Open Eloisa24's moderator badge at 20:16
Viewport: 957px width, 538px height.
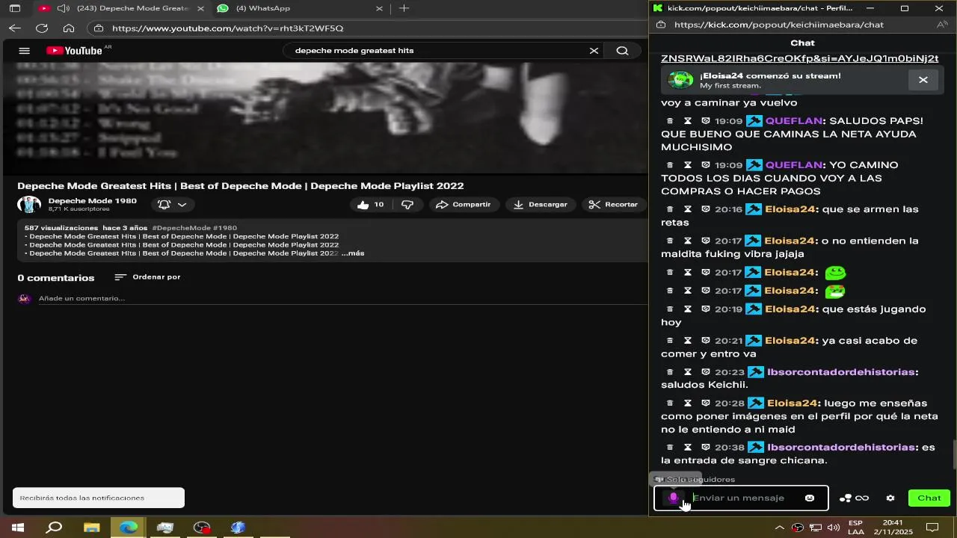tap(754, 209)
